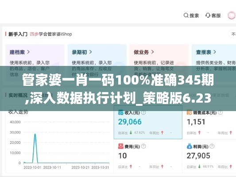Open the user avatar at top right
Image resolution: width=236 pixels, height=177 pixels.
pos(232,15)
